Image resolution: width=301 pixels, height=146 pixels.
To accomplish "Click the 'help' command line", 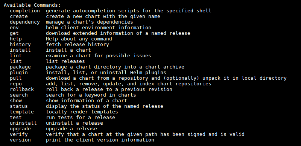I will coord(16,39).
